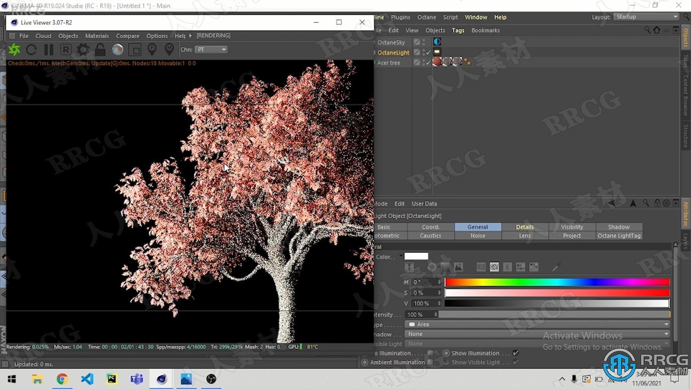
Task: Click the color wheel mode icon
Action: point(432,267)
